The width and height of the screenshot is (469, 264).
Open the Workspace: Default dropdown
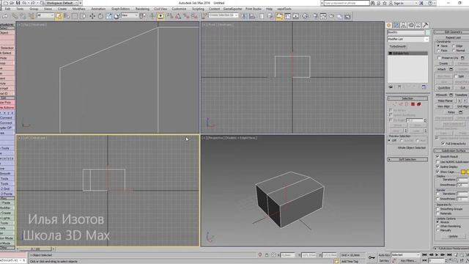(62, 3)
